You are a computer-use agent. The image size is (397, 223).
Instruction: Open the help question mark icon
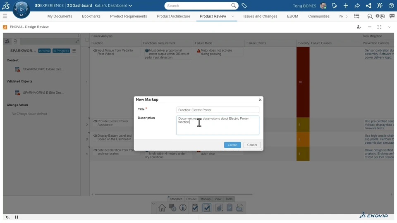[391, 5]
